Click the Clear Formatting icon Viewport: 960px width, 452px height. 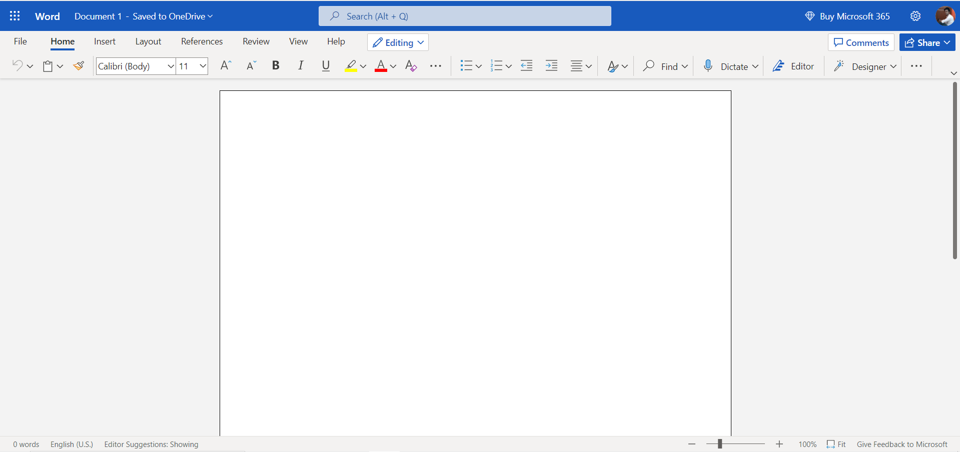point(411,66)
